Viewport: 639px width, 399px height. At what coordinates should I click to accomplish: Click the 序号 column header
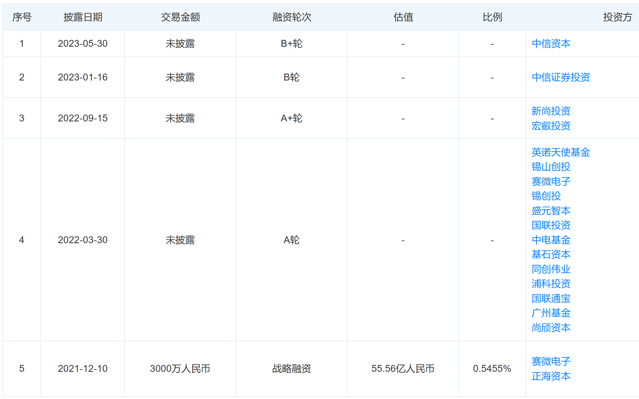22,17
